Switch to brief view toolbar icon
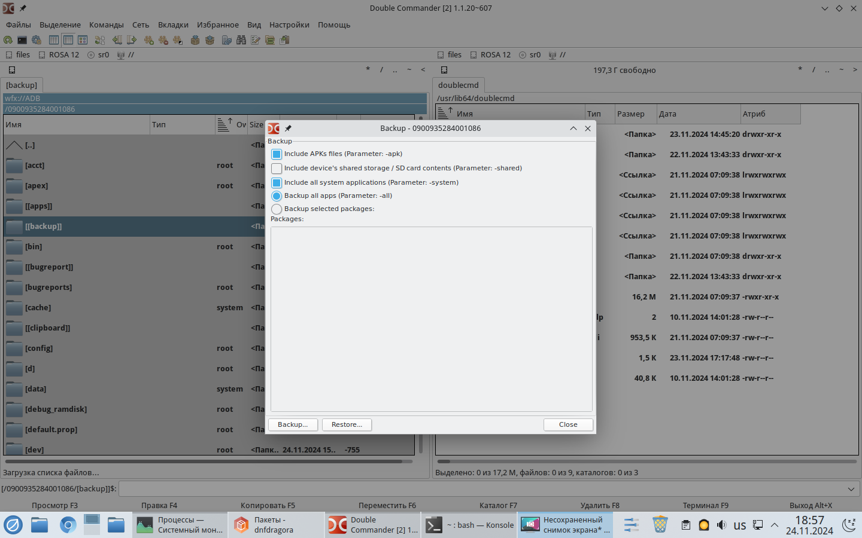Image resolution: width=862 pixels, height=538 pixels. (54, 40)
